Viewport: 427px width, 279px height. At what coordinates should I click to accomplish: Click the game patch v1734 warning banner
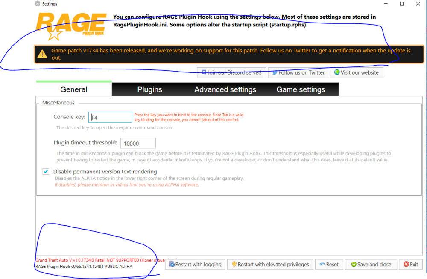point(229,54)
